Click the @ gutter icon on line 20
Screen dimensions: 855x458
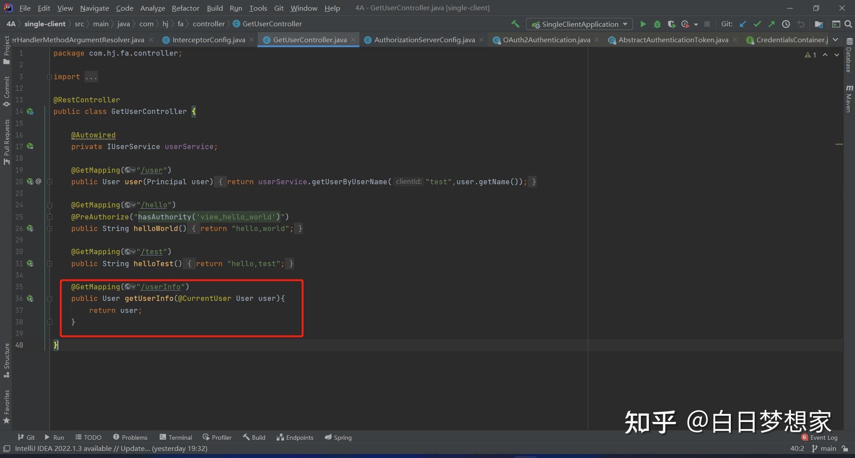click(x=39, y=182)
